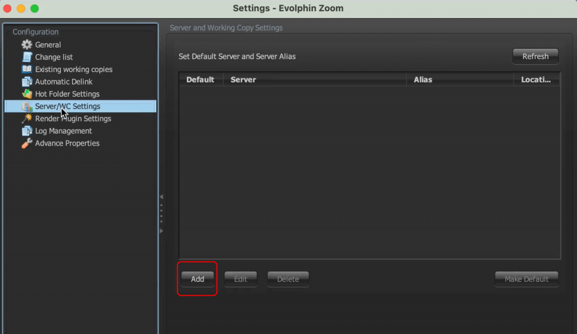Click the Log Management documents icon
Image resolution: width=577 pixels, height=334 pixels.
[x=26, y=131]
